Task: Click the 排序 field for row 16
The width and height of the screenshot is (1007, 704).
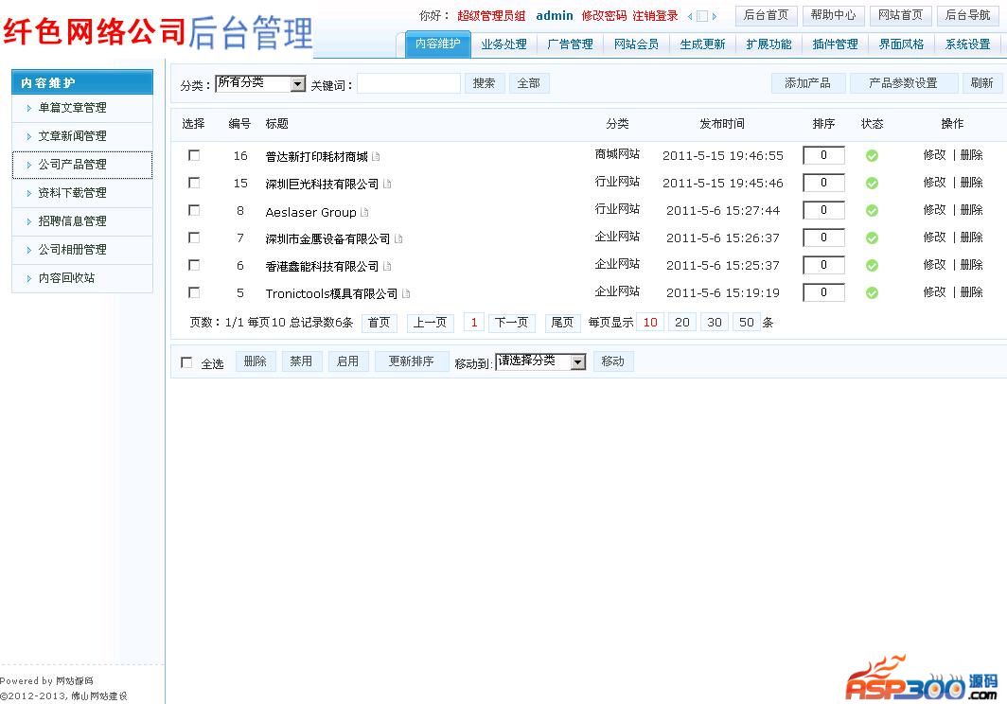Action: coord(824,155)
